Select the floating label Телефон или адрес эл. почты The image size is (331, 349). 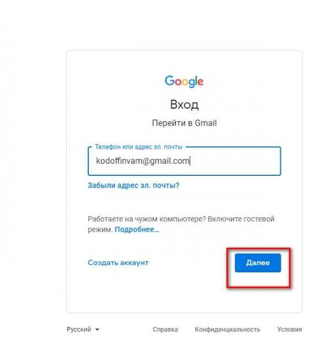[x=138, y=147]
